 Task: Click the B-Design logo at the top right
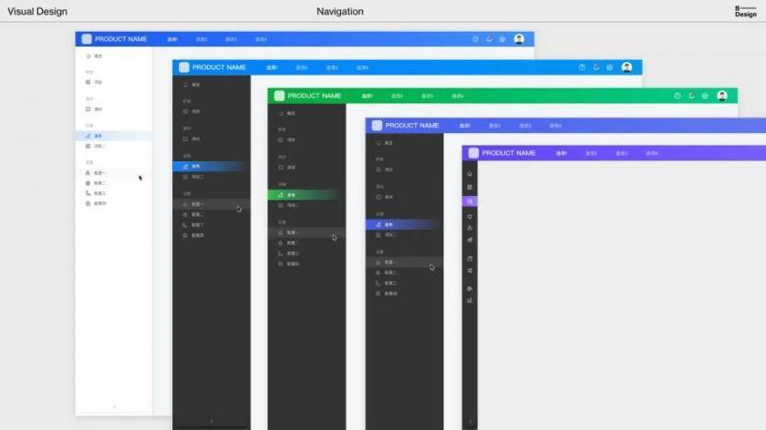point(746,12)
